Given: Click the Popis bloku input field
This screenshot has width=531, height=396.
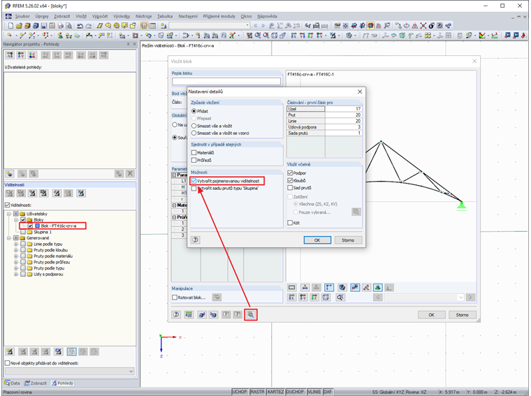Looking at the screenshot, I should [226, 81].
